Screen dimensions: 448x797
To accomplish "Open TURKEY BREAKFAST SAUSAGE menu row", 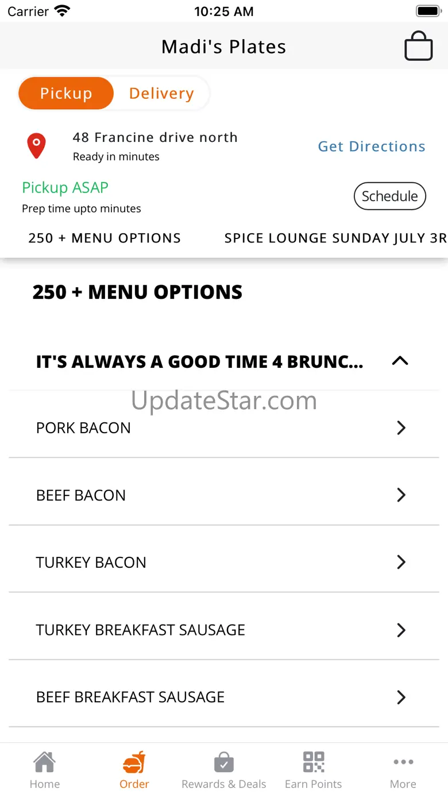I will click(x=224, y=630).
